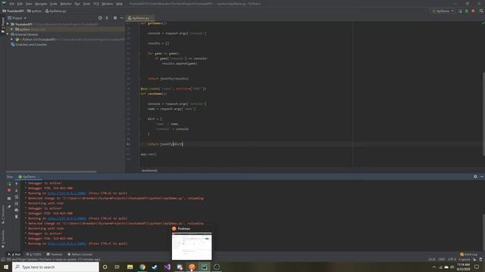Open the Window menu
Image resolution: width=485 pixels, height=272 pixels.
pos(108,4)
